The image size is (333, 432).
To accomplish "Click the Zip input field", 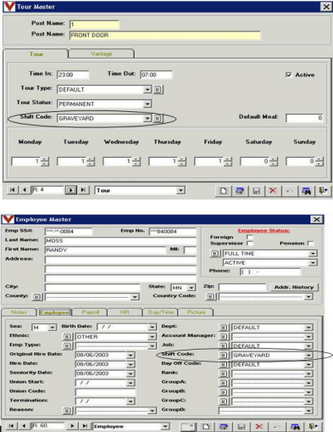I will [x=242, y=288].
